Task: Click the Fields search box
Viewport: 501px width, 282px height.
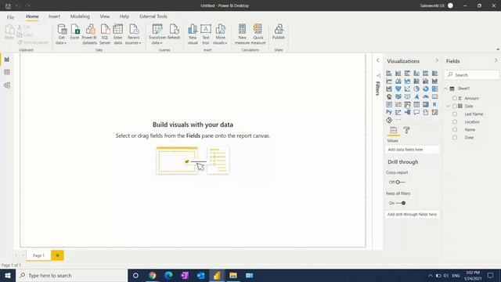Action: pyautogui.click(x=472, y=75)
